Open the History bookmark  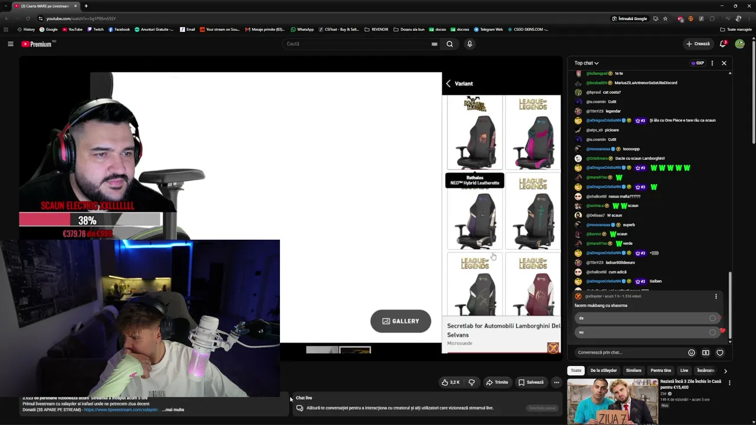26,30
